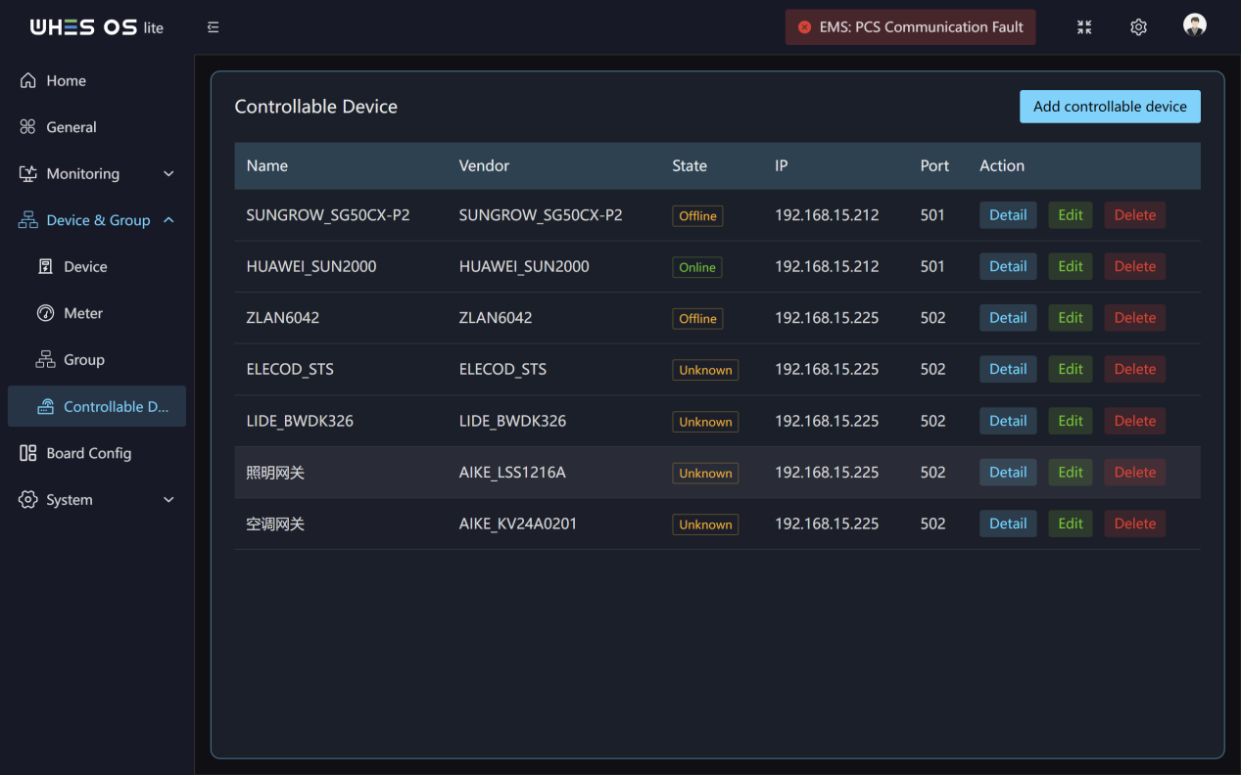
Task: Collapse the Device & Group chevron
Action: [168, 220]
